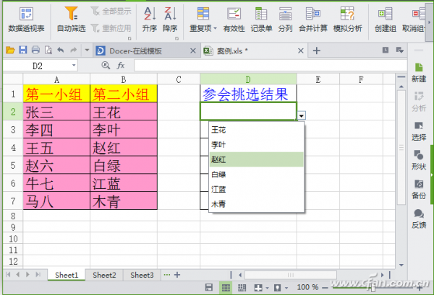
Task: Click cell 张三
Action: click(56, 112)
